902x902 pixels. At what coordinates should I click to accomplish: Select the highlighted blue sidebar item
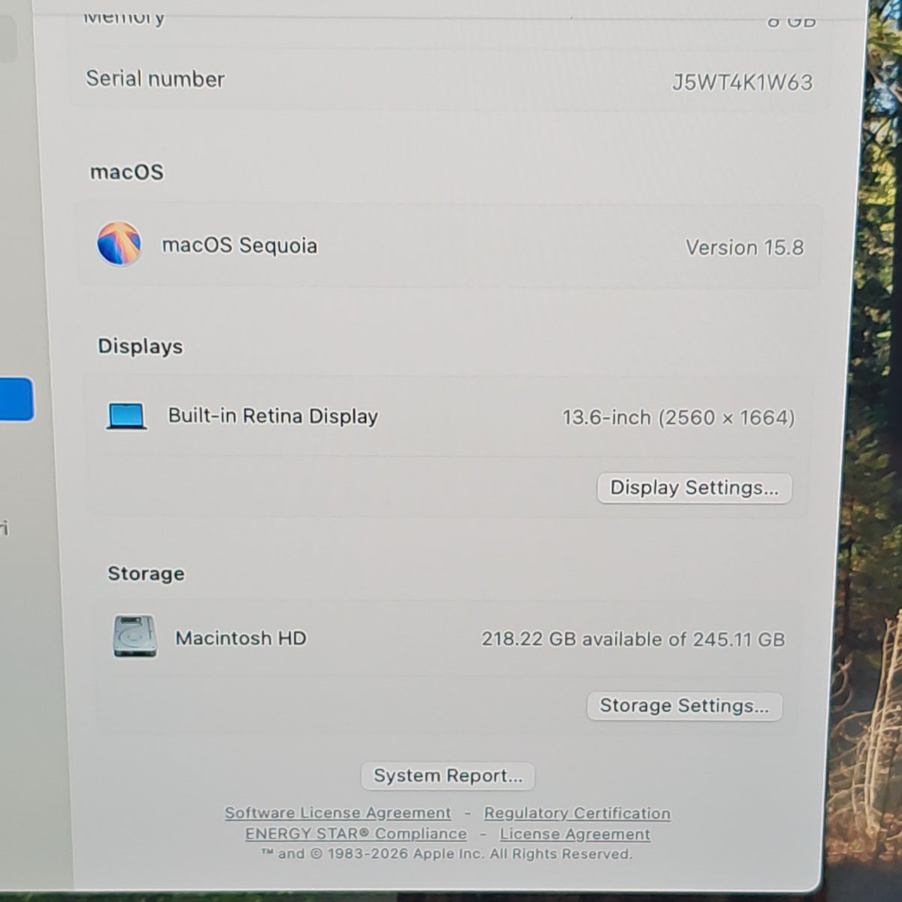tap(16, 399)
